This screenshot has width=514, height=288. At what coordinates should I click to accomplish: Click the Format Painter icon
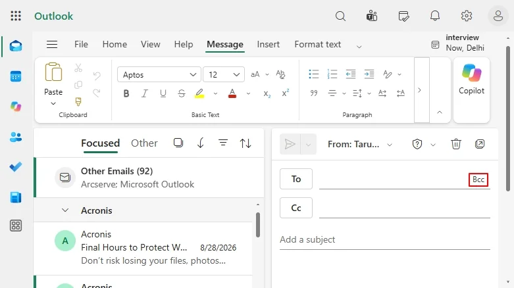(x=78, y=101)
